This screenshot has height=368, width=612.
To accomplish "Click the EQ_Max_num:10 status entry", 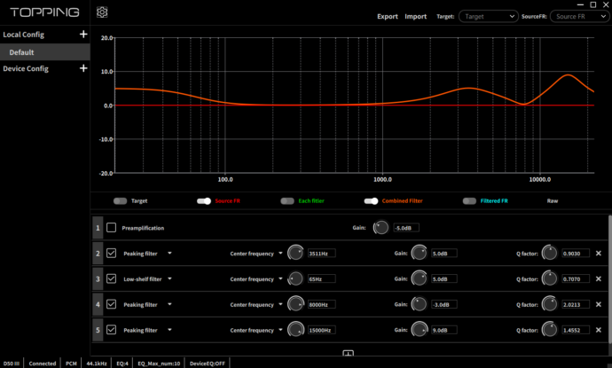I will tap(159, 364).
